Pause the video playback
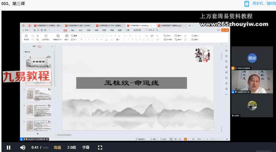 9,148
